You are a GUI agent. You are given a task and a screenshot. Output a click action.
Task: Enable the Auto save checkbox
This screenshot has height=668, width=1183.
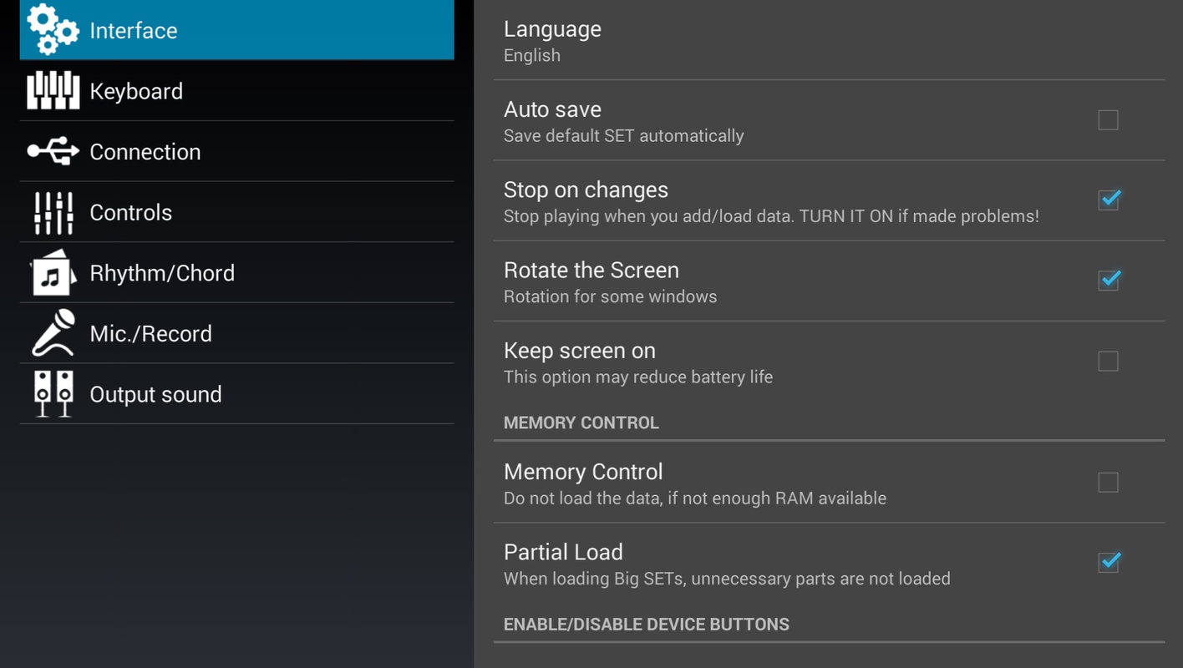point(1108,120)
